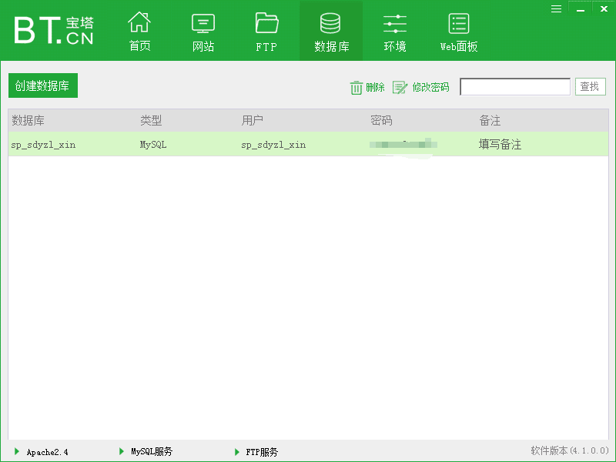Click the FTP服务 status label

(262, 452)
